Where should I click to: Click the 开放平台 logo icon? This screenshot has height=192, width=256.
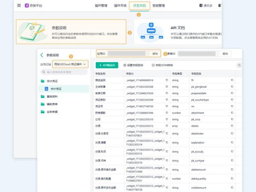[27, 5]
